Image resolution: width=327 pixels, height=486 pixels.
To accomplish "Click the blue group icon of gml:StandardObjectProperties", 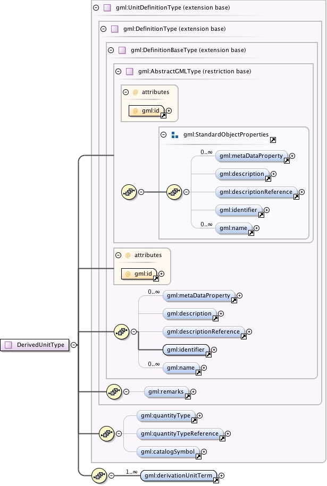I will click(175, 135).
